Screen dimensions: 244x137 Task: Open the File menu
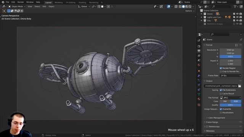(7, 2)
